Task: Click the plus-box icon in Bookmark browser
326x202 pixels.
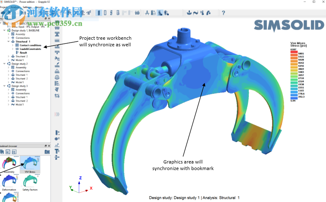Action: pos(8,152)
